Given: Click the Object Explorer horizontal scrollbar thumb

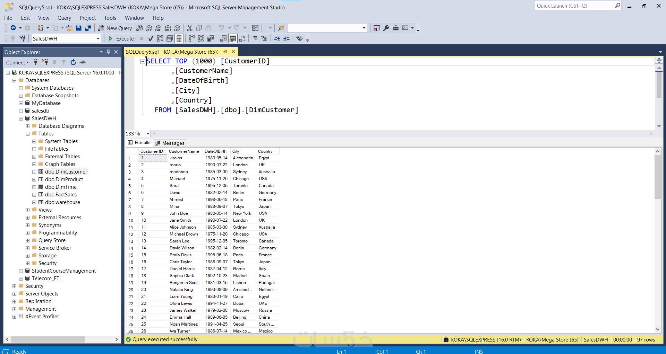Looking at the screenshot, I should pyautogui.click(x=48, y=339).
